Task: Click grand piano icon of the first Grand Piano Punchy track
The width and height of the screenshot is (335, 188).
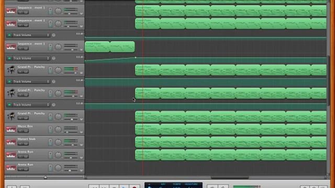Action: point(11,70)
